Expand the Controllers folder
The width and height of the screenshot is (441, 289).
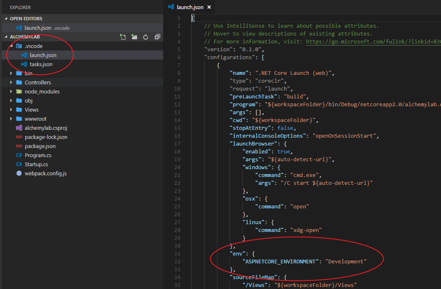pos(11,82)
